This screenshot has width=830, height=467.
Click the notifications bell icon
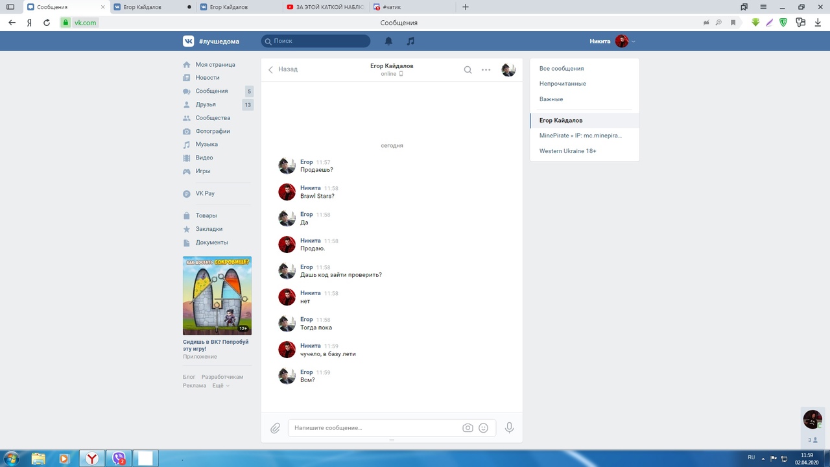point(388,41)
